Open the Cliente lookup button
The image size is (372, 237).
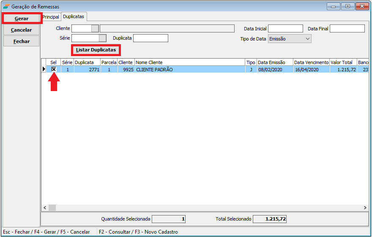click(95, 28)
